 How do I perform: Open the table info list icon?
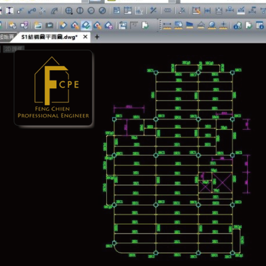point(260,26)
